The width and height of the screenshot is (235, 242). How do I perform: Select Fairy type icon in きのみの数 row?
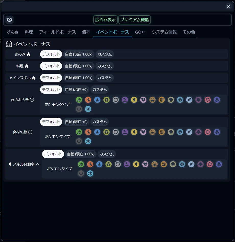(143, 100)
